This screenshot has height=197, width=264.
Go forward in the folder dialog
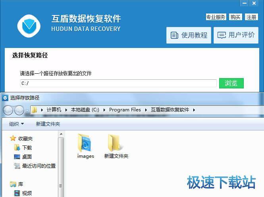pyautogui.click(x=19, y=110)
